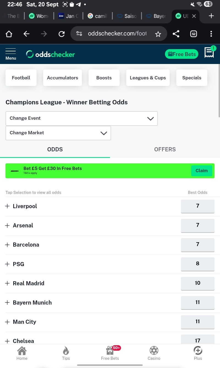Screen dimensions: 220x368
Task: Tap the browser home icon
Action: click(x=9, y=34)
